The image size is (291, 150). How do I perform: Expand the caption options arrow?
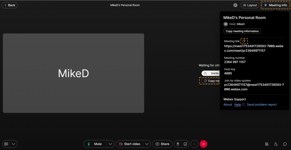click(x=14, y=144)
